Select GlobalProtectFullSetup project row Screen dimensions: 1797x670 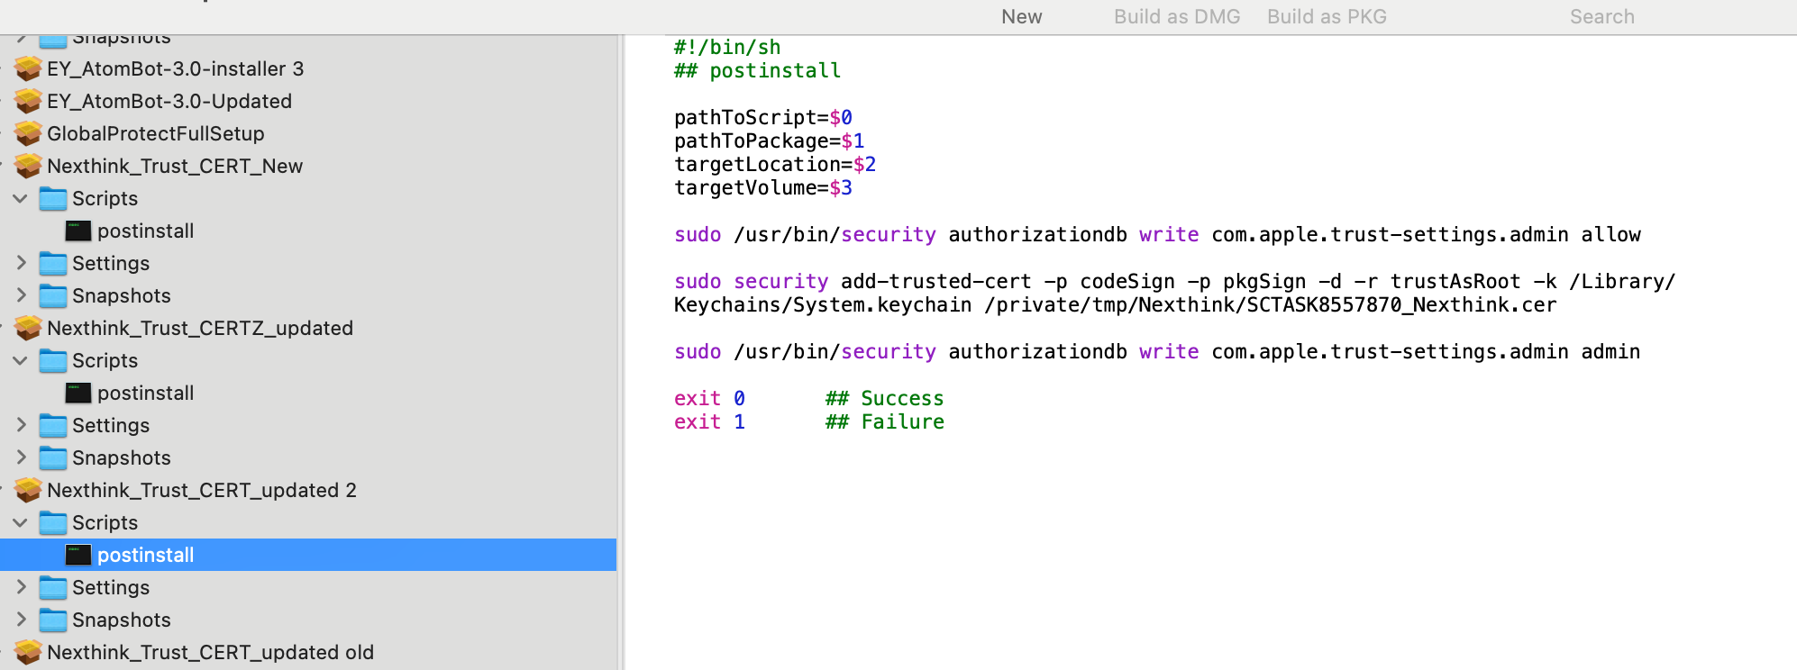click(x=308, y=133)
